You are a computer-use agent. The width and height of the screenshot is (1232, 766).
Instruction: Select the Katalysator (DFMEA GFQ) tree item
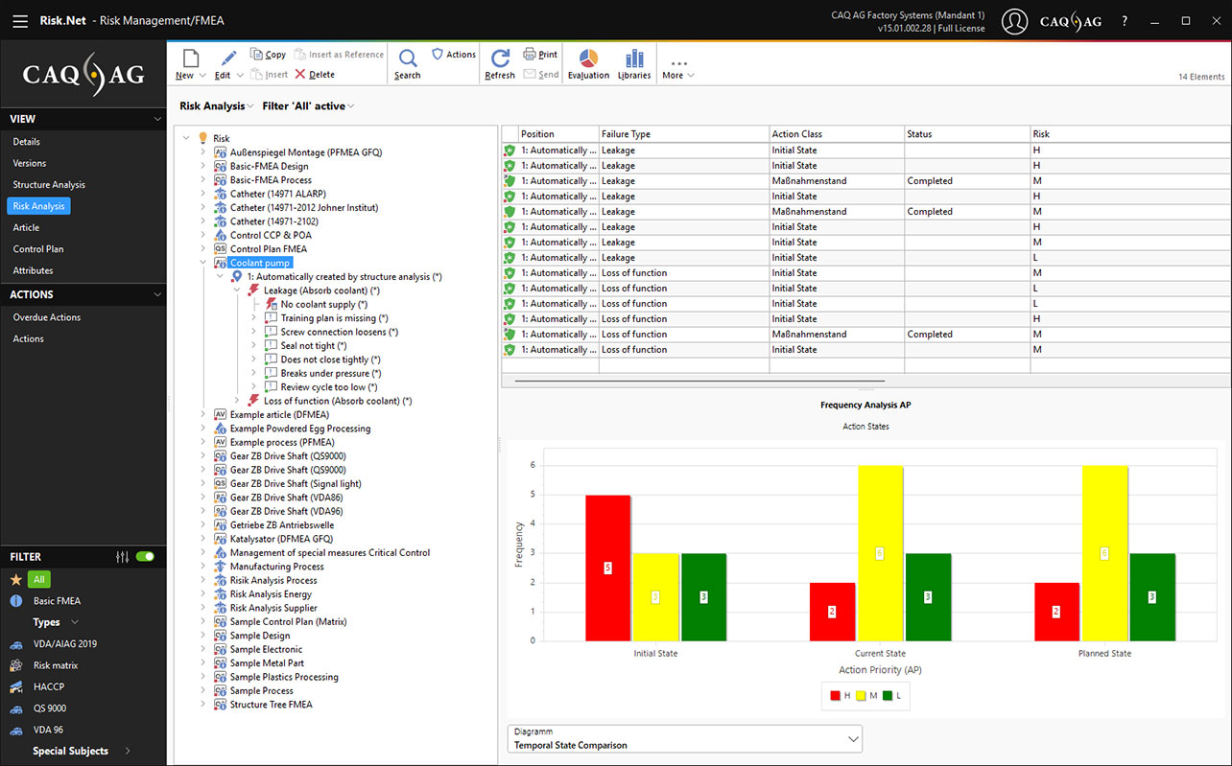pos(281,539)
